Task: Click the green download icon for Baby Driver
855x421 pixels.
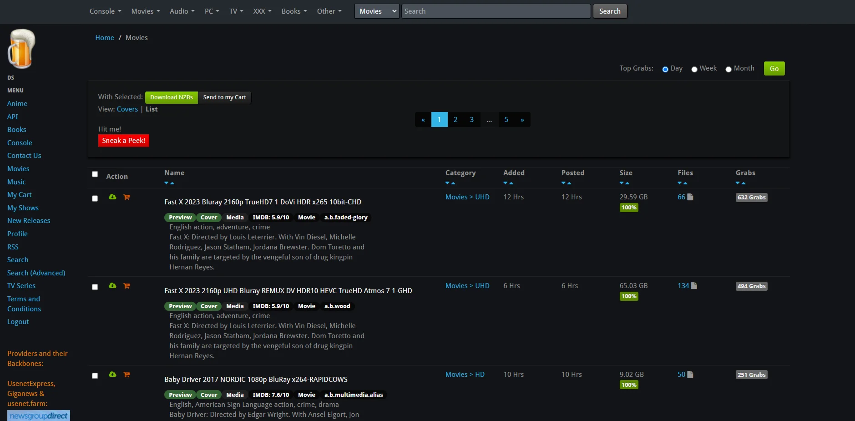Action: [x=112, y=375]
